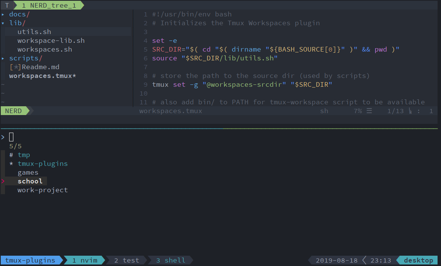
Task: Open Readme.md from the tree
Action: coord(40,67)
